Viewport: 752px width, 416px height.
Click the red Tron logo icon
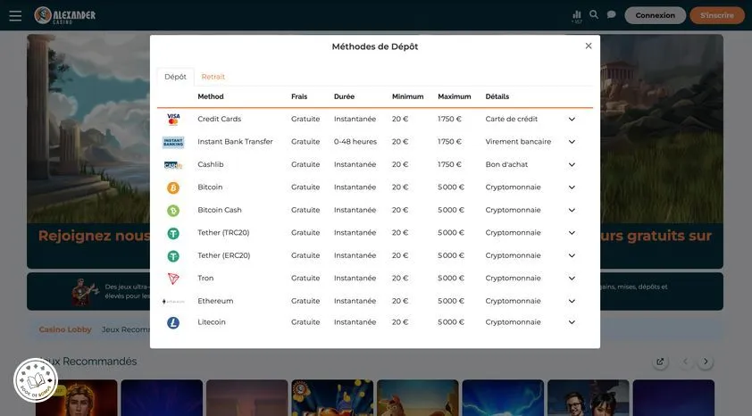pyautogui.click(x=173, y=279)
